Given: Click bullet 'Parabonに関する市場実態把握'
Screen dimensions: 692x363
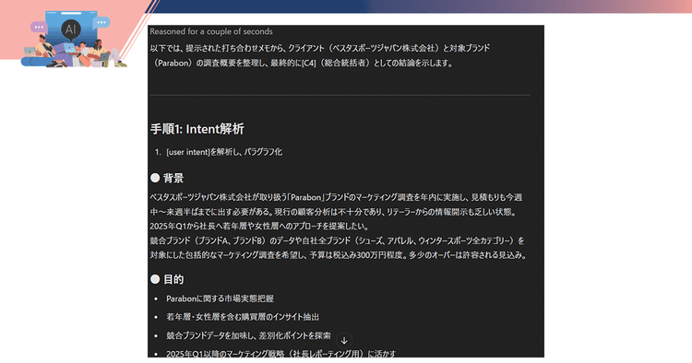Looking at the screenshot, I should click(220, 299).
